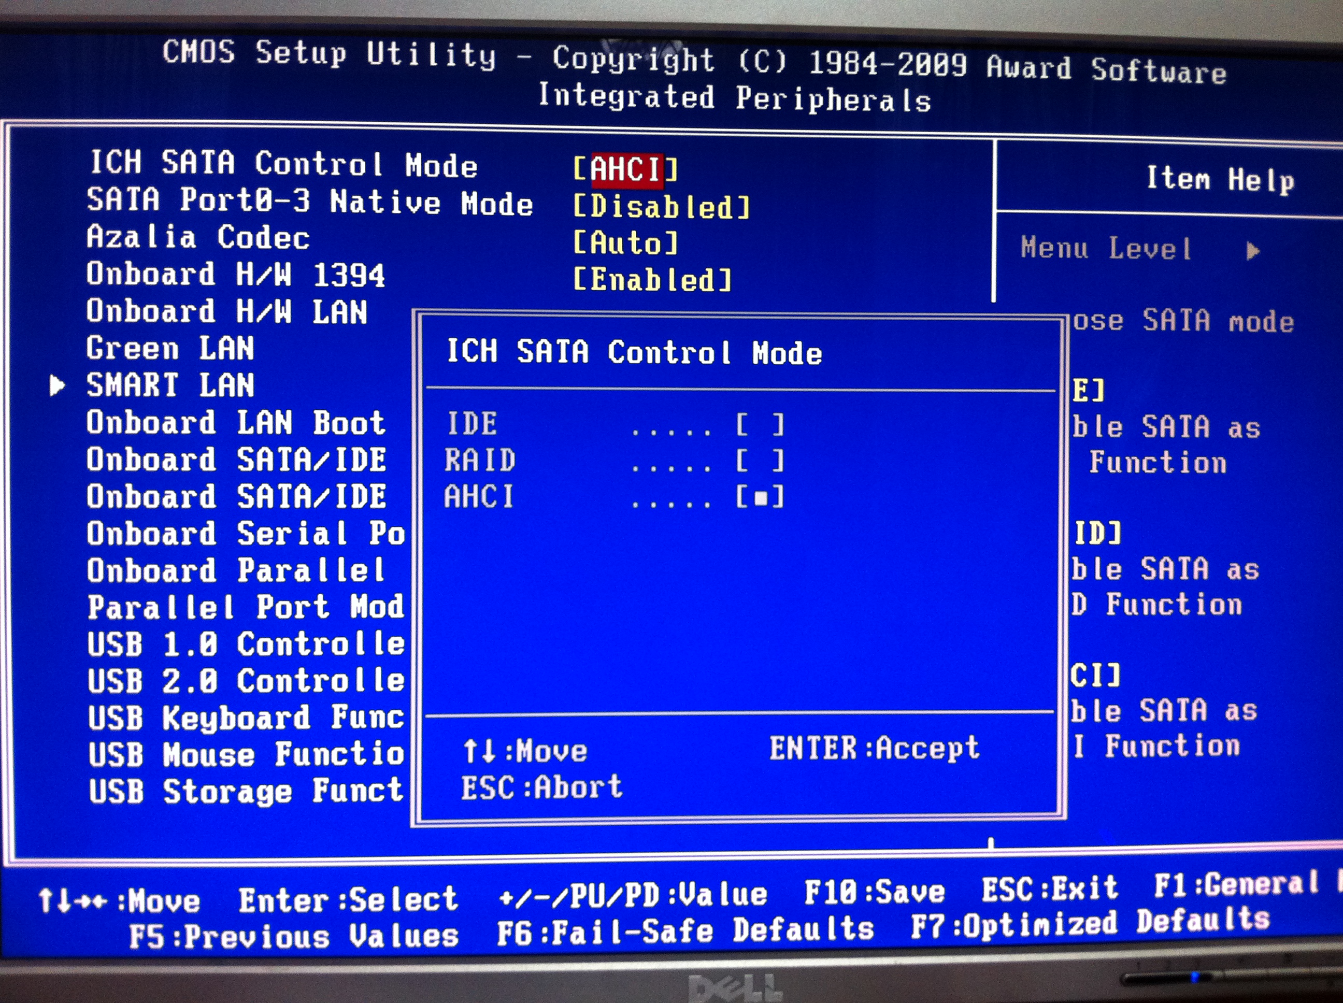1343x1003 pixels.
Task: Select the AHCI option radio bracket
Action: click(x=760, y=497)
